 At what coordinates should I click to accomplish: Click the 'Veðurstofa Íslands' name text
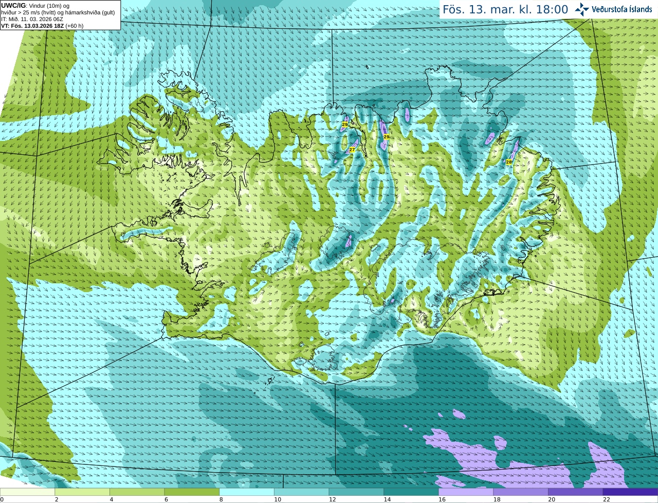pyautogui.click(x=622, y=9)
